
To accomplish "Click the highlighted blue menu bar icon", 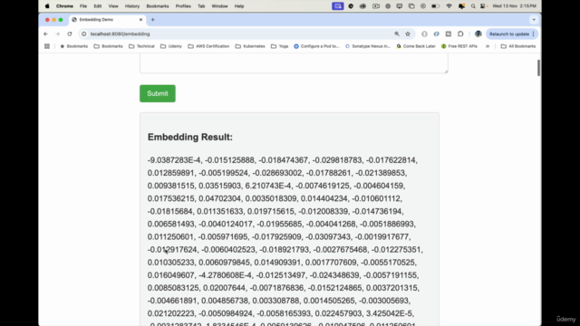I will 338,6.
